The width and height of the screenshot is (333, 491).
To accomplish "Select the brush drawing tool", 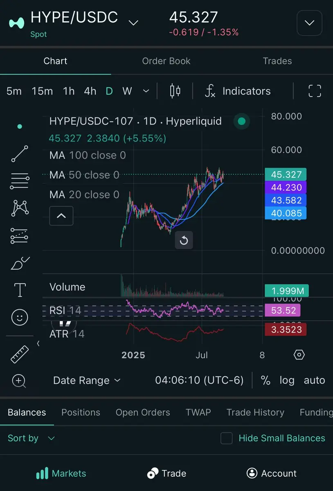I will [x=20, y=263].
